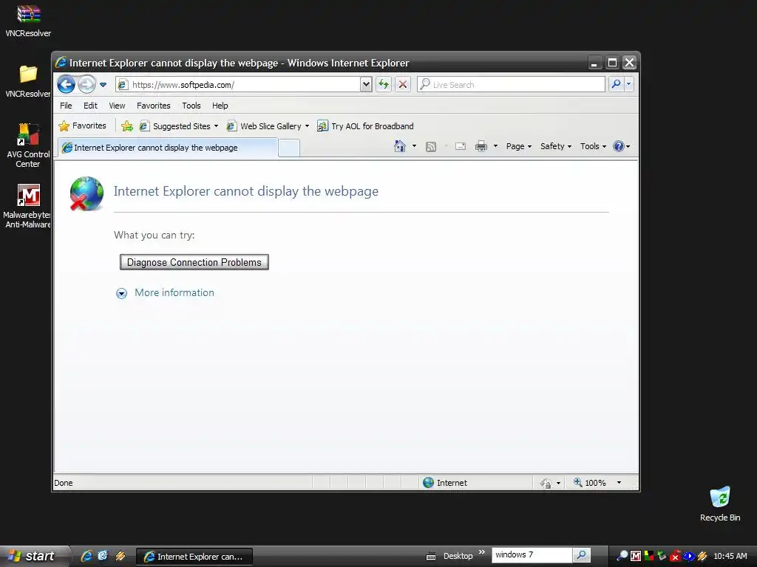
Task: Click the second Quick Launch icon
Action: [103, 556]
